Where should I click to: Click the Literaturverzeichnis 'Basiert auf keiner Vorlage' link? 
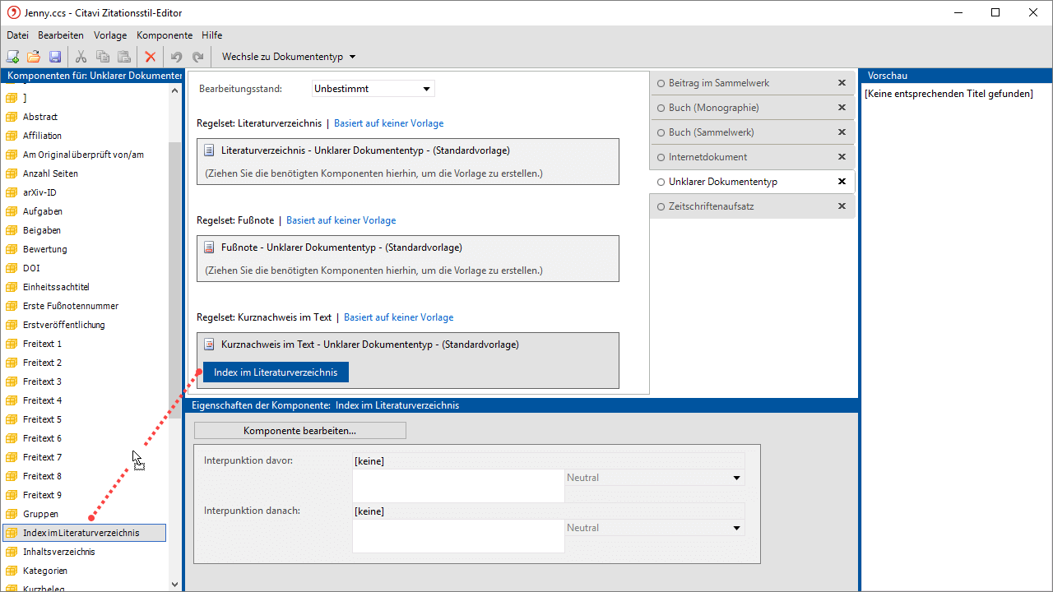388,123
